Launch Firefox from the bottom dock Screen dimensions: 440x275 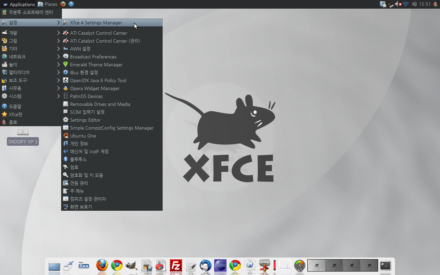tap(102, 265)
